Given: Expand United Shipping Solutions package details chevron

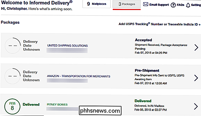Looking at the screenshot, I should (x=196, y=48).
